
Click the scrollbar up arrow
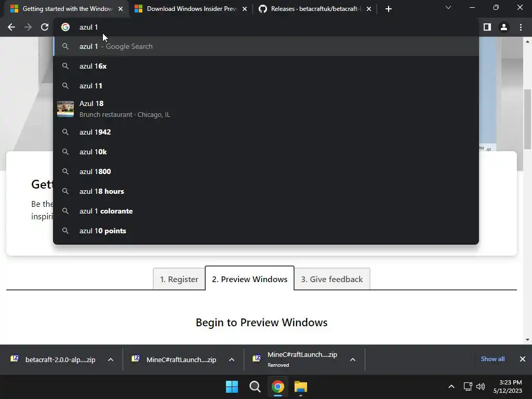coord(527,42)
